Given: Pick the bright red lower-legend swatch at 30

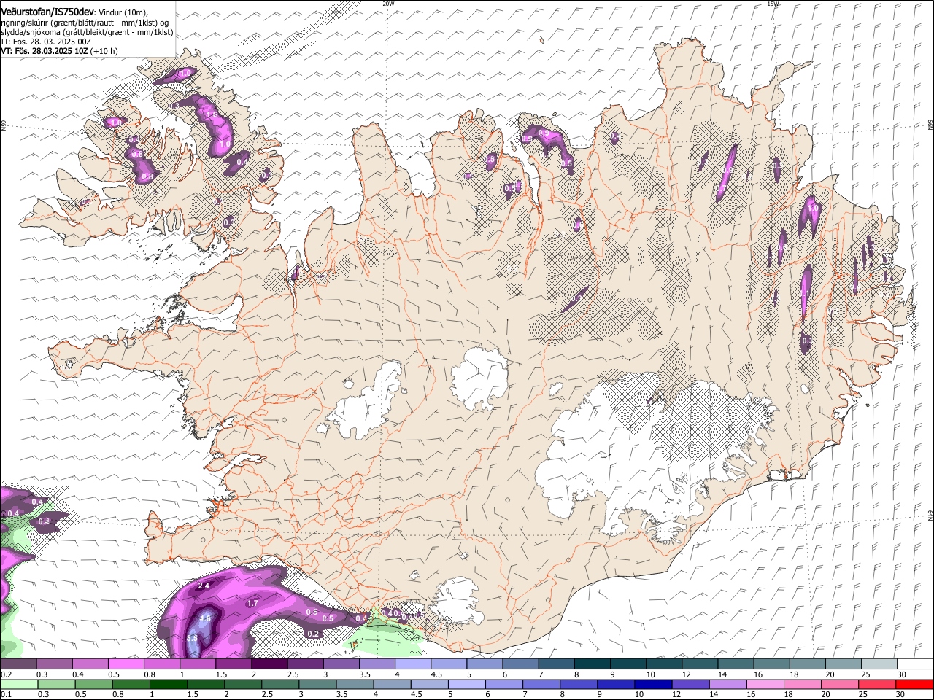Looking at the screenshot, I should [x=914, y=684].
